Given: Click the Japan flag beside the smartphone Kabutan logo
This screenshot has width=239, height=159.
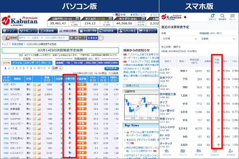Looking at the screenshot, I should tap(185, 17).
